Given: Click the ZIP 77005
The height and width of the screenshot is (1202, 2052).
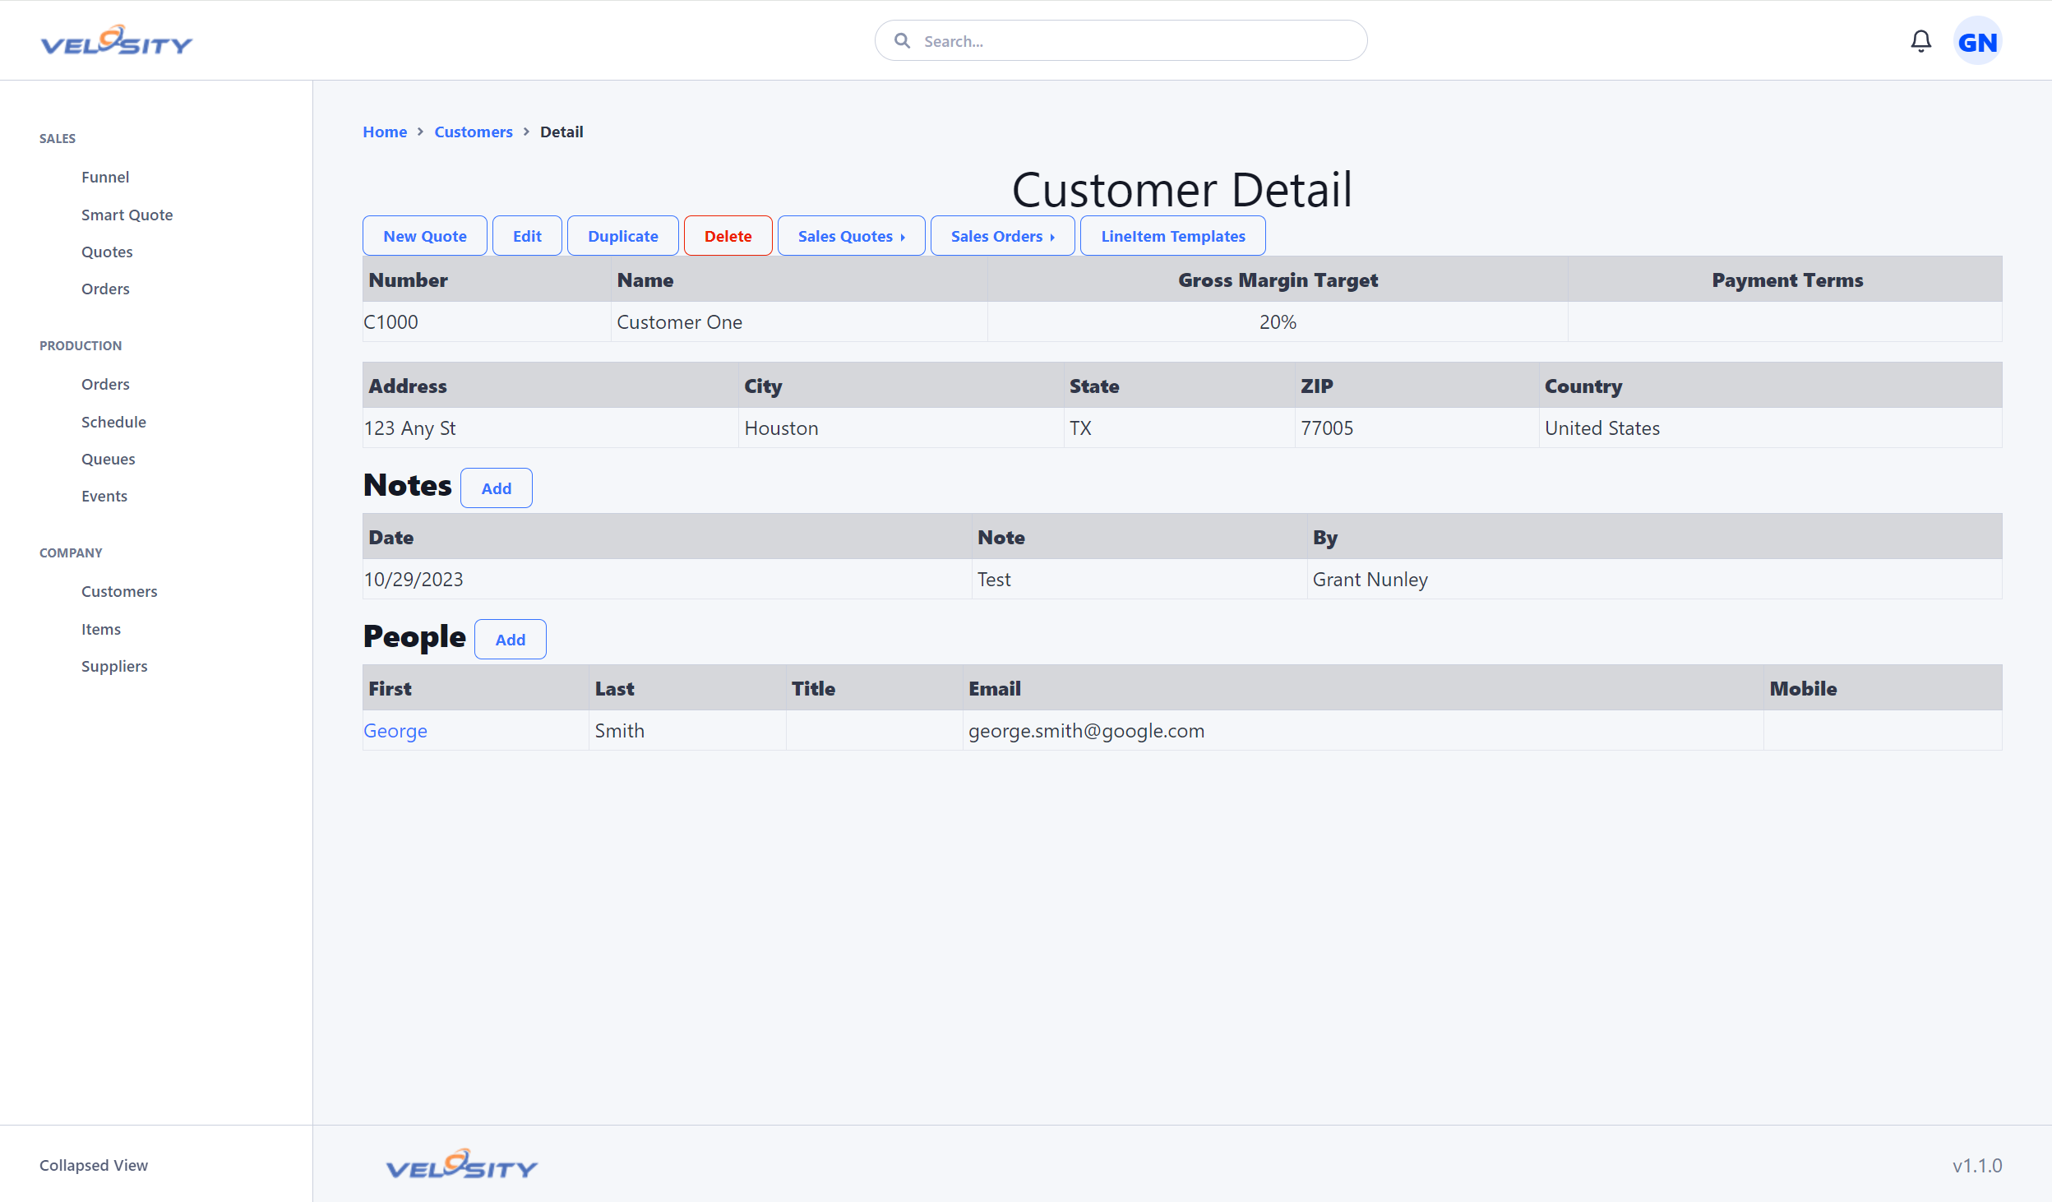Looking at the screenshot, I should [x=1327, y=428].
